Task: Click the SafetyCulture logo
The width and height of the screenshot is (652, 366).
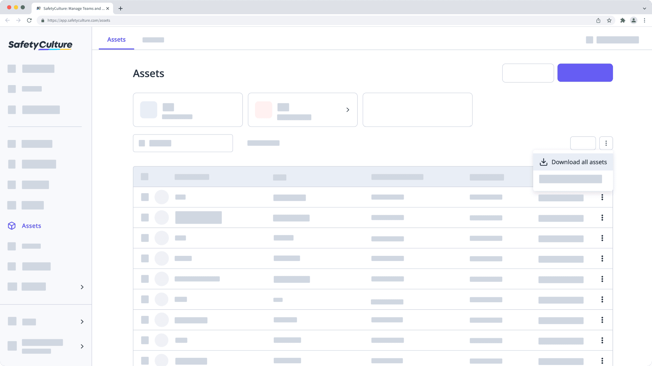Action: pos(40,45)
